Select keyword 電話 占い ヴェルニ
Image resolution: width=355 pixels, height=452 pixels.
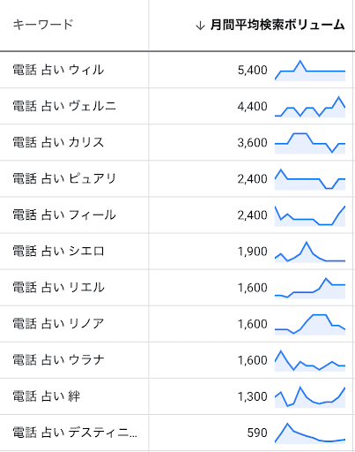pos(64,106)
